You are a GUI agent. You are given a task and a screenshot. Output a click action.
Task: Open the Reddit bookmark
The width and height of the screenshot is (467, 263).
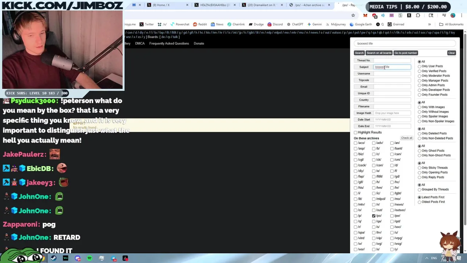(x=200, y=24)
